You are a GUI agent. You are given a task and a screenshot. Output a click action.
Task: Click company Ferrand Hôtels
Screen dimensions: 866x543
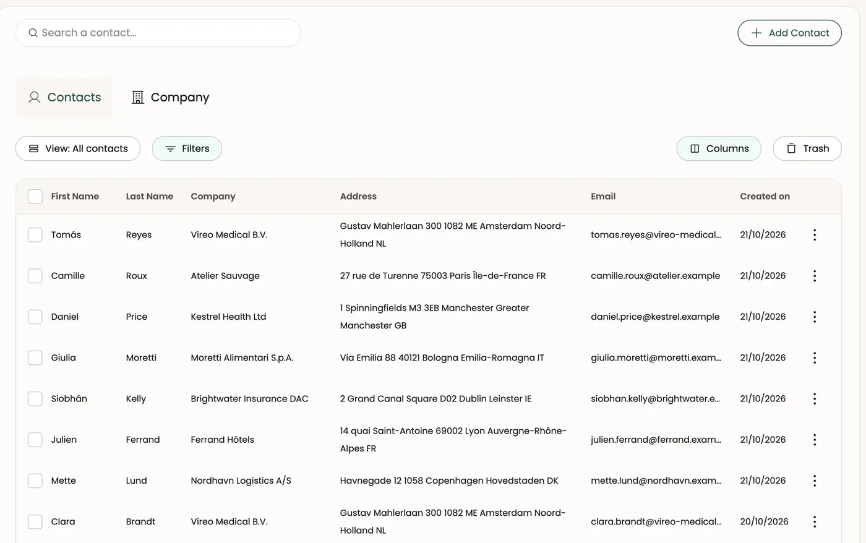(x=222, y=440)
